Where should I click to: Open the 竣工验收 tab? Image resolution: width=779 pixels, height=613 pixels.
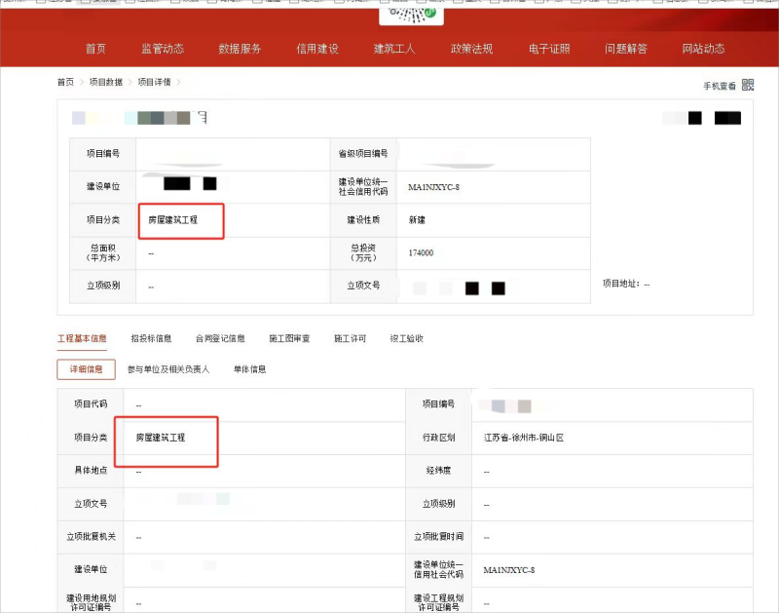click(x=406, y=339)
